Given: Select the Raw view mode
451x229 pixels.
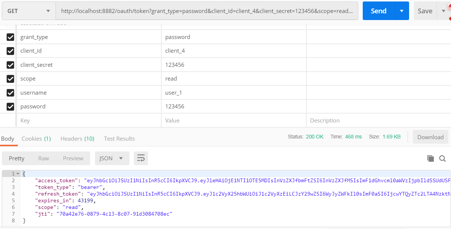Looking at the screenshot, I should click(x=43, y=158).
